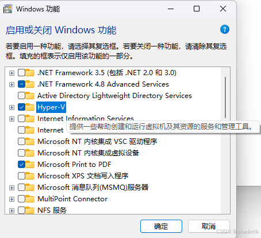
Task: Uncheck the Hyper-V checkbox
Action: 21,107
